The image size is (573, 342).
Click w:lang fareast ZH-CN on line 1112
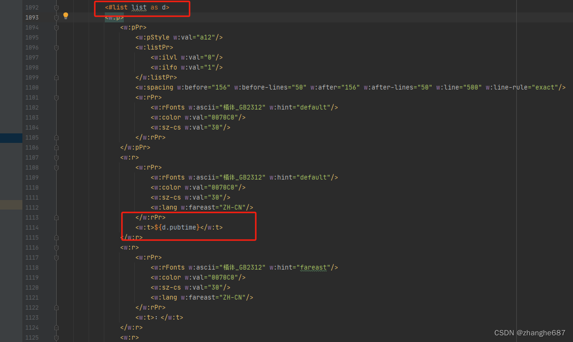tap(202, 208)
